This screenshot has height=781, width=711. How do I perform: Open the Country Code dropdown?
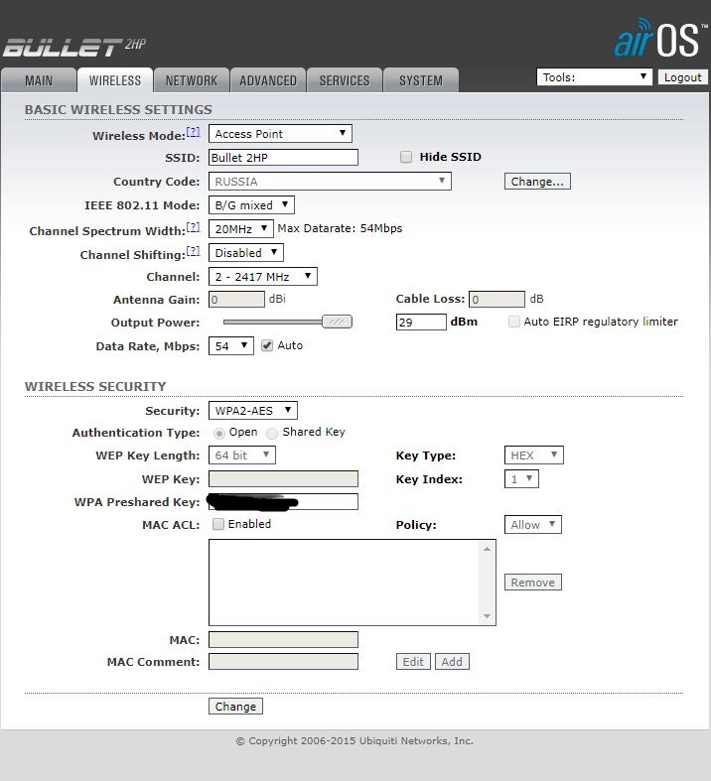point(330,182)
